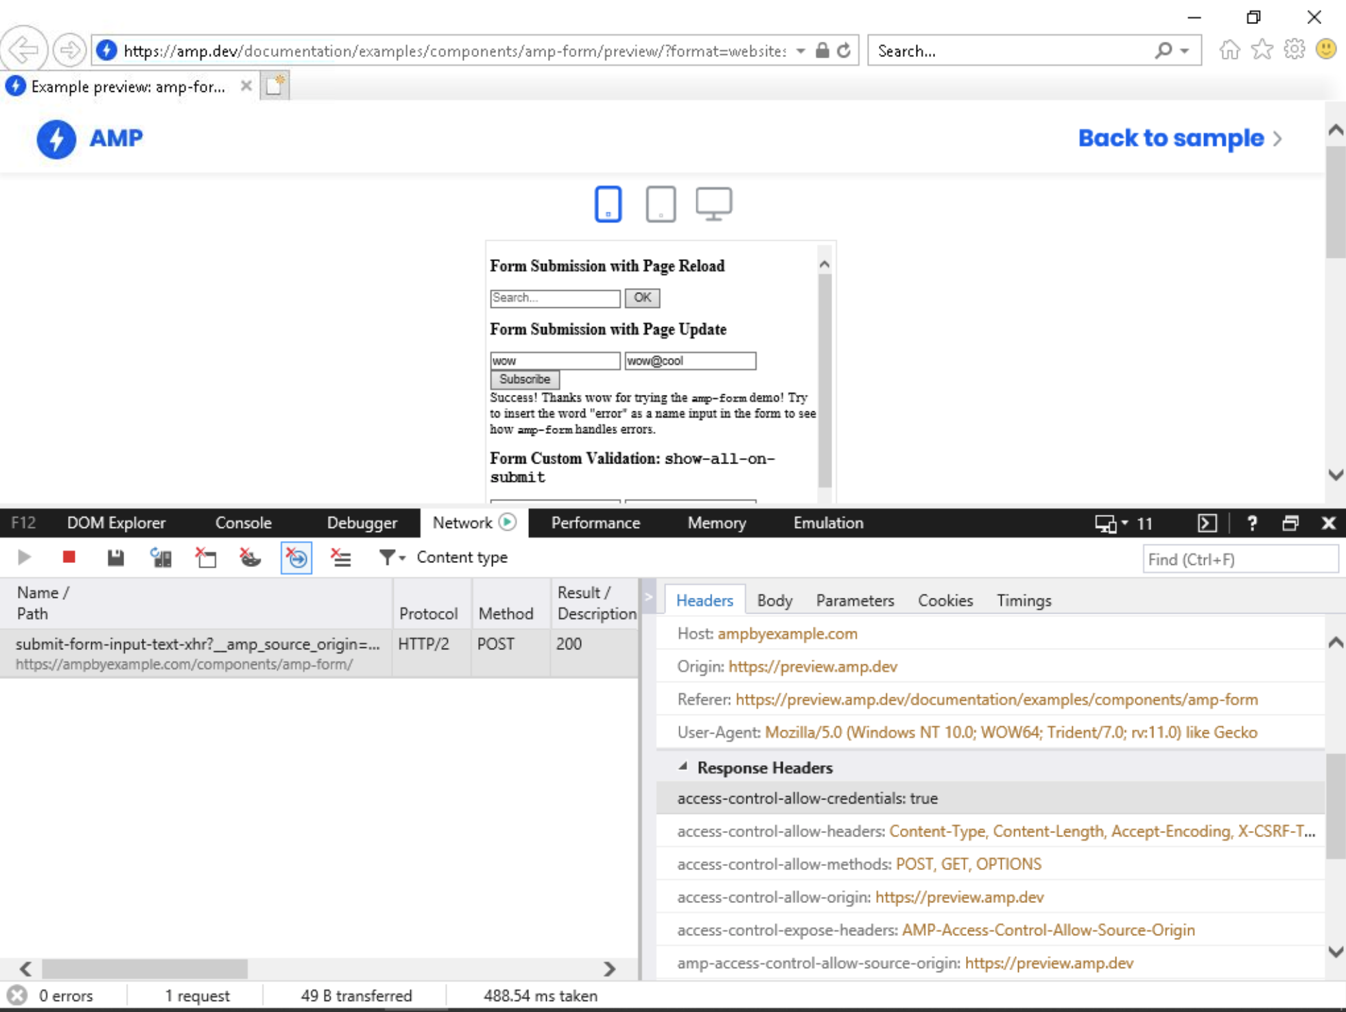Open the filter options dropdown arrow
The width and height of the screenshot is (1346, 1012).
pyautogui.click(x=403, y=559)
